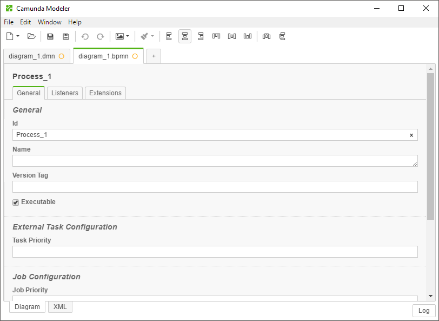Clear the Id field with the x
439x321 pixels.
tap(411, 135)
